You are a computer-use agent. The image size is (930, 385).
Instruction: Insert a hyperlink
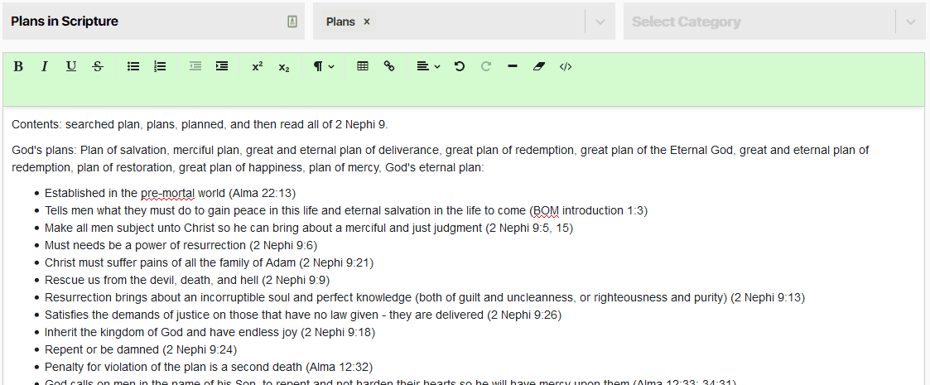[389, 66]
